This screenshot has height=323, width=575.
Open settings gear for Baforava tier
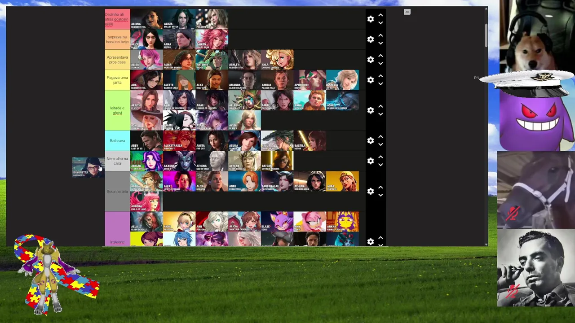pos(370,141)
